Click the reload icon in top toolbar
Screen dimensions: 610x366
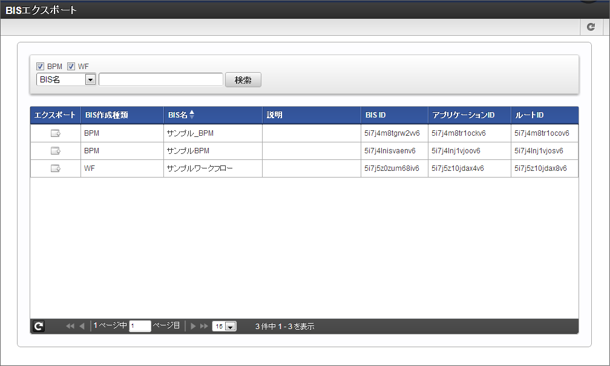click(x=591, y=27)
